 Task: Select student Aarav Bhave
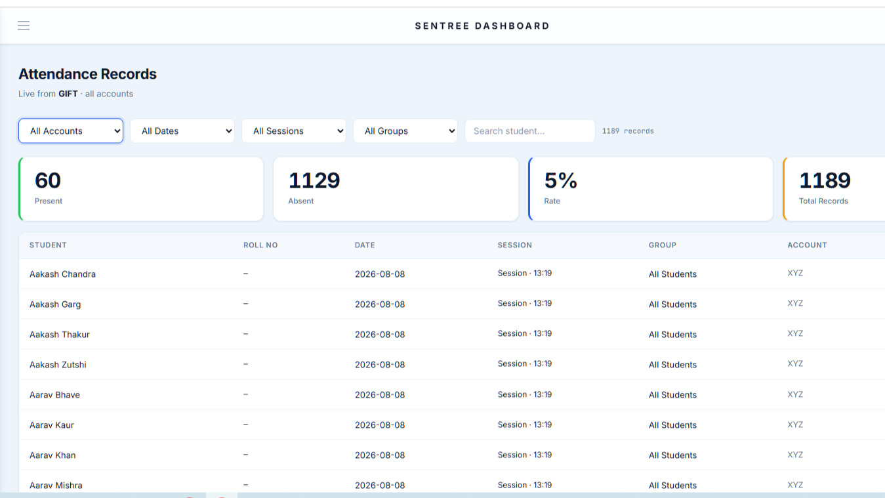click(54, 395)
